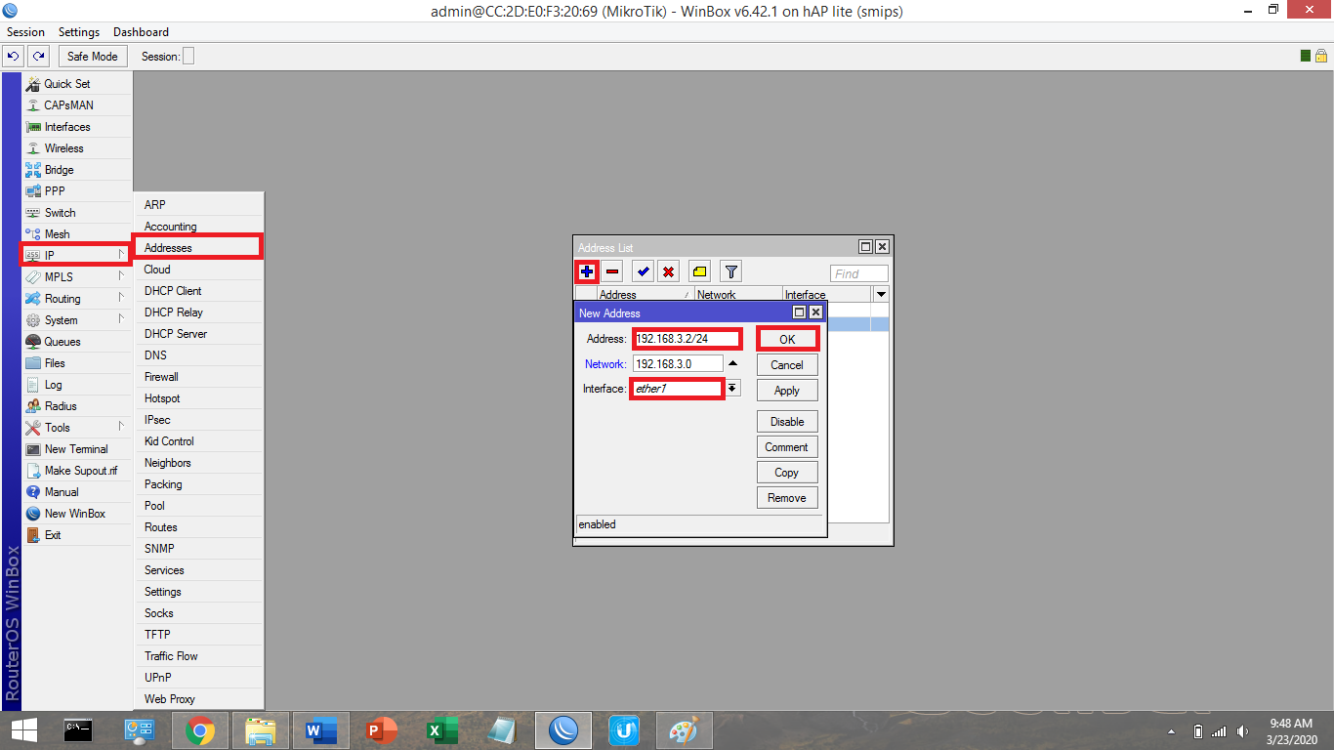Click the remove (minus) button in Address List
The image size is (1334, 750).
(x=612, y=271)
